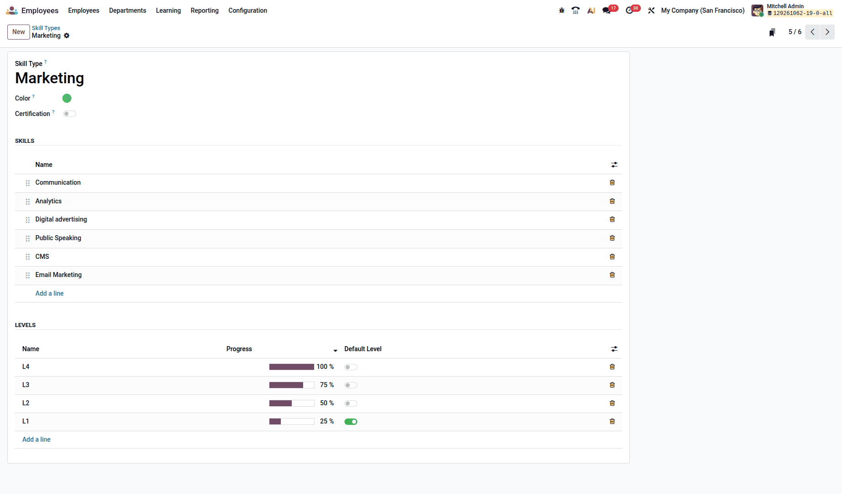Image resolution: width=842 pixels, height=494 pixels.
Task: Delete level L3 row
Action: (x=612, y=385)
